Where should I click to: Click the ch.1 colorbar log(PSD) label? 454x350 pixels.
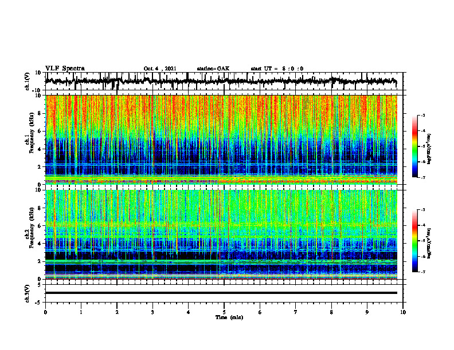[x=429, y=149]
